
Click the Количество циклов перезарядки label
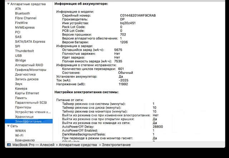pyautogui.click(x=89, y=69)
